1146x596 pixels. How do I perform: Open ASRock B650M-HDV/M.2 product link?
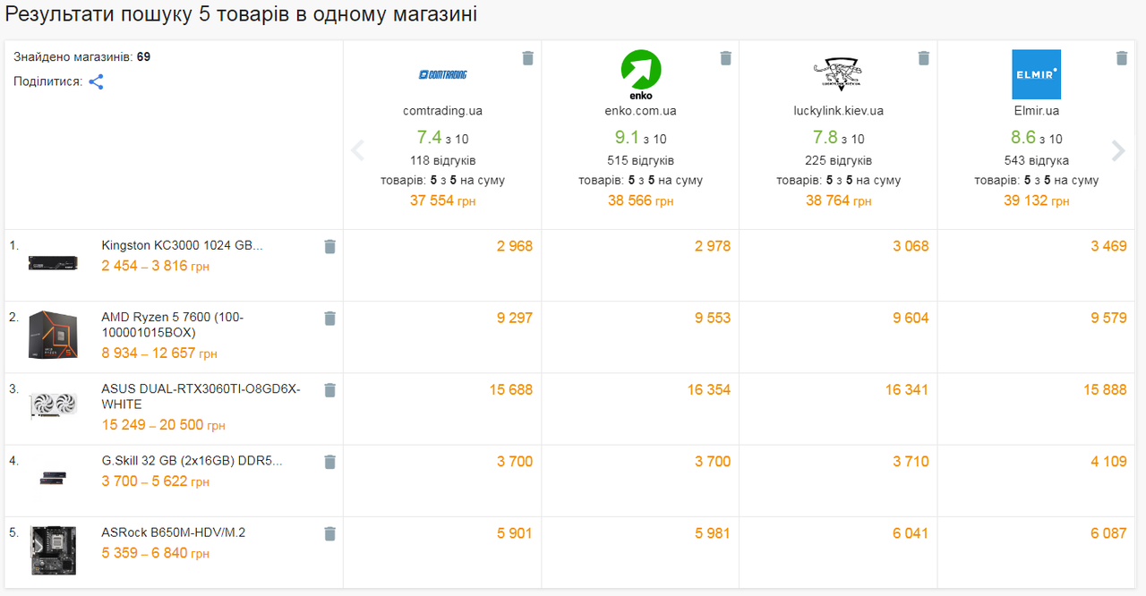click(174, 532)
